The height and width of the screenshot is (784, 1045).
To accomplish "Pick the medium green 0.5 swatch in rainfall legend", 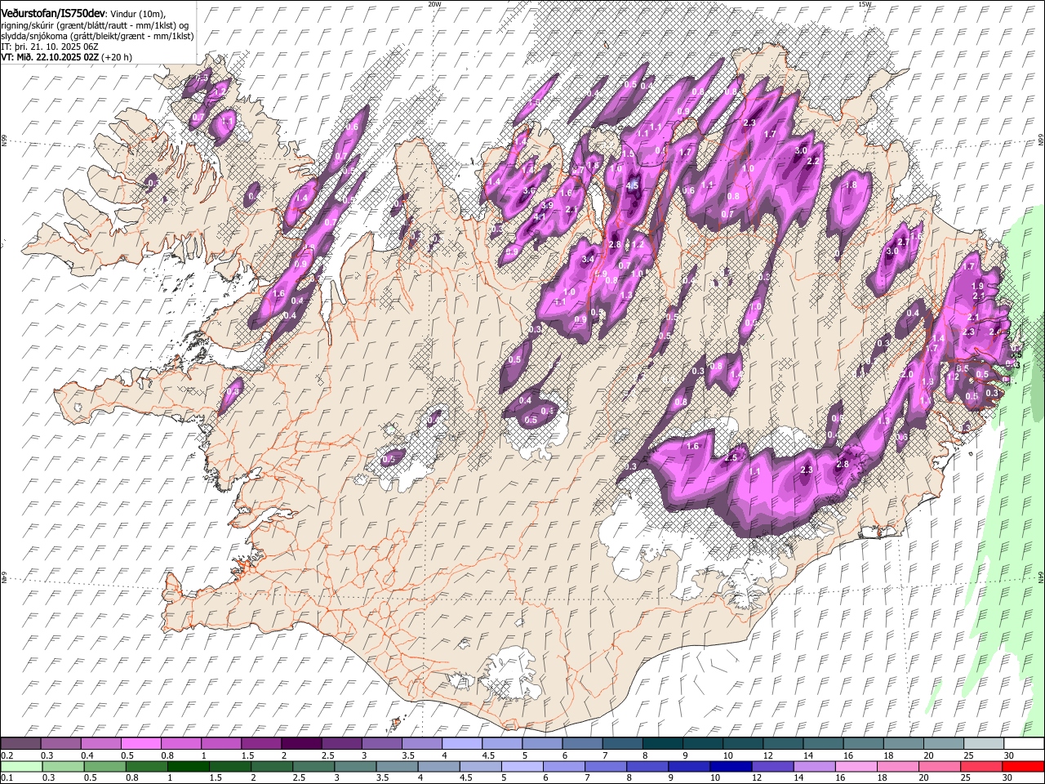I will (105, 766).
